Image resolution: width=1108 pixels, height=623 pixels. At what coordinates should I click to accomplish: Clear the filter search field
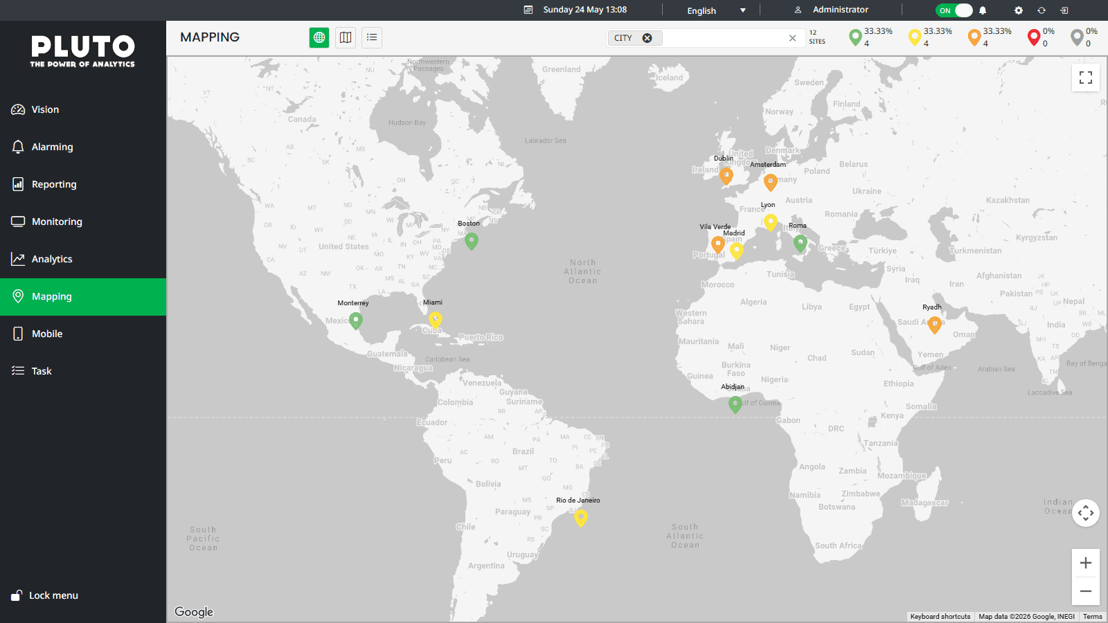tap(792, 38)
